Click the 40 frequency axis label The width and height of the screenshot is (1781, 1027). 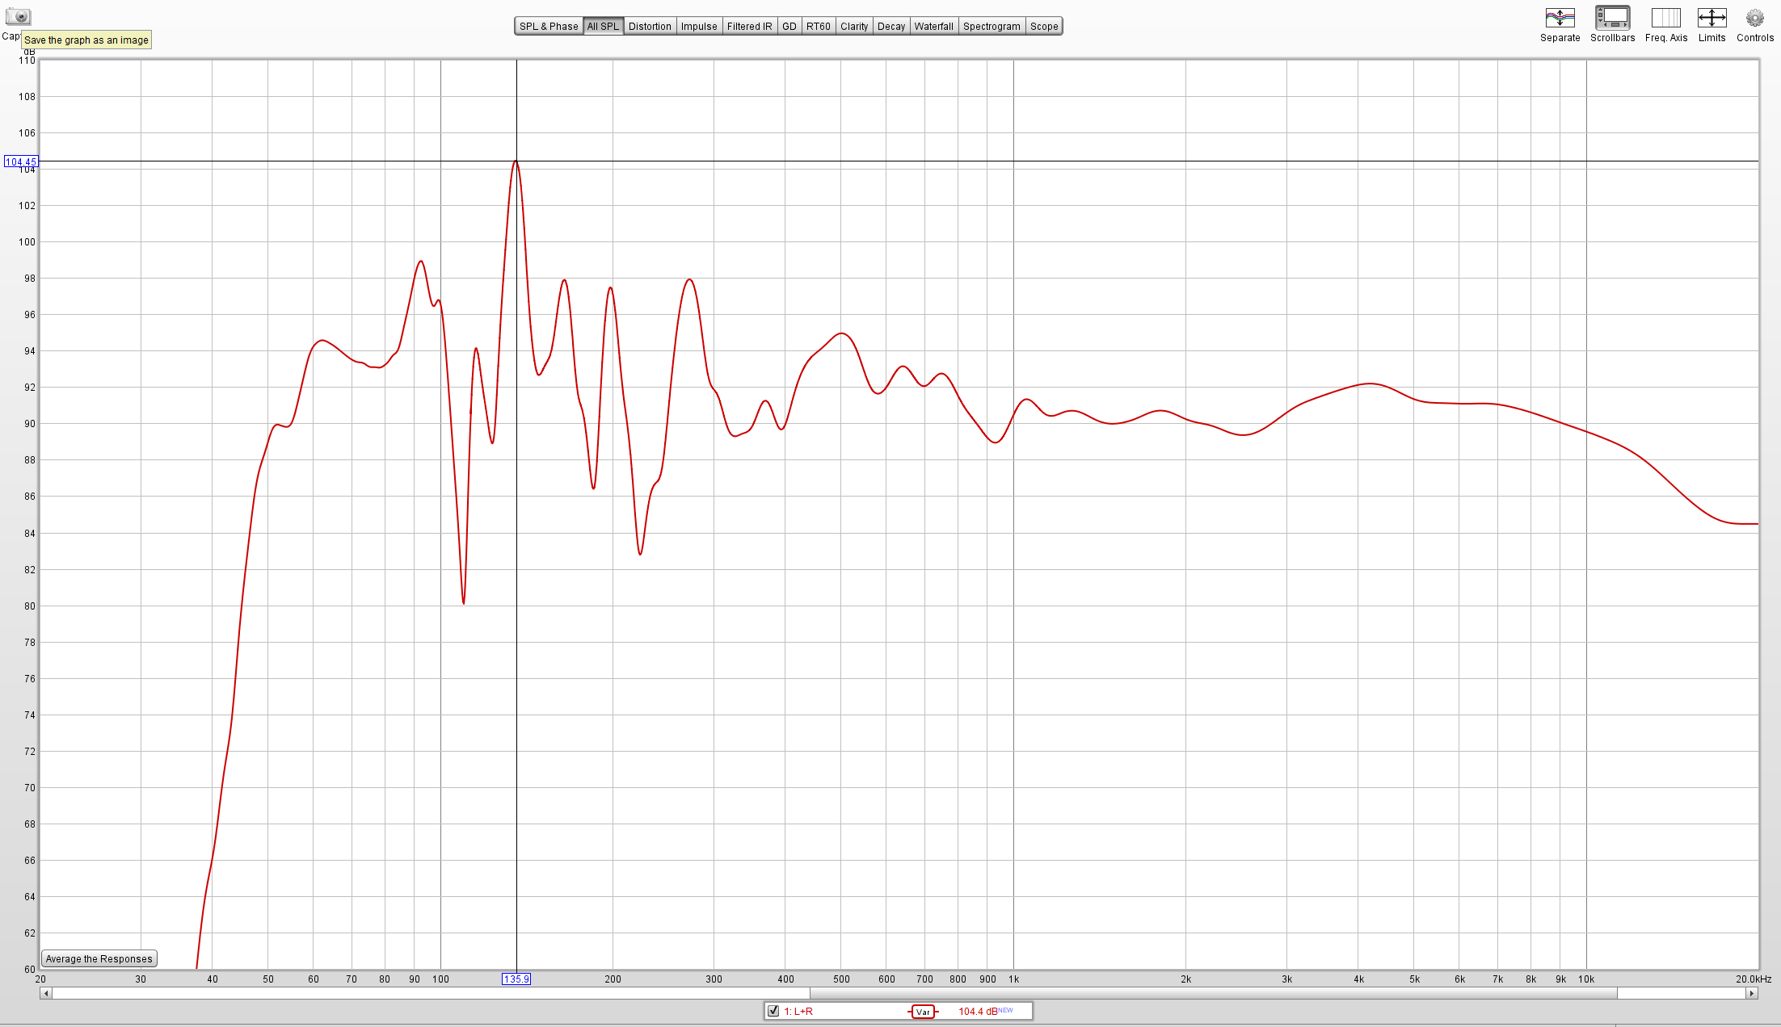point(212,979)
